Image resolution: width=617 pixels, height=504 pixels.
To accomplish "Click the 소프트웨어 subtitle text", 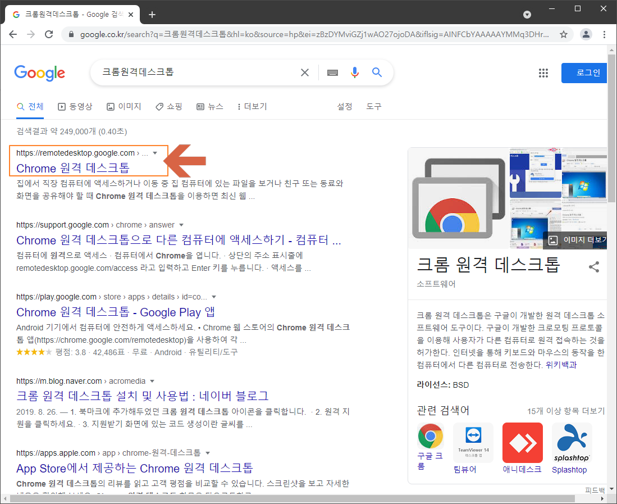I will point(436,284).
